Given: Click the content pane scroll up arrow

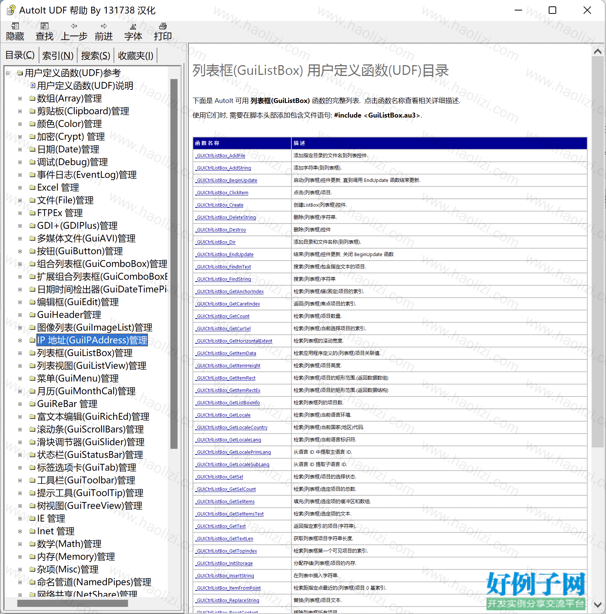Looking at the screenshot, I should tap(598, 52).
